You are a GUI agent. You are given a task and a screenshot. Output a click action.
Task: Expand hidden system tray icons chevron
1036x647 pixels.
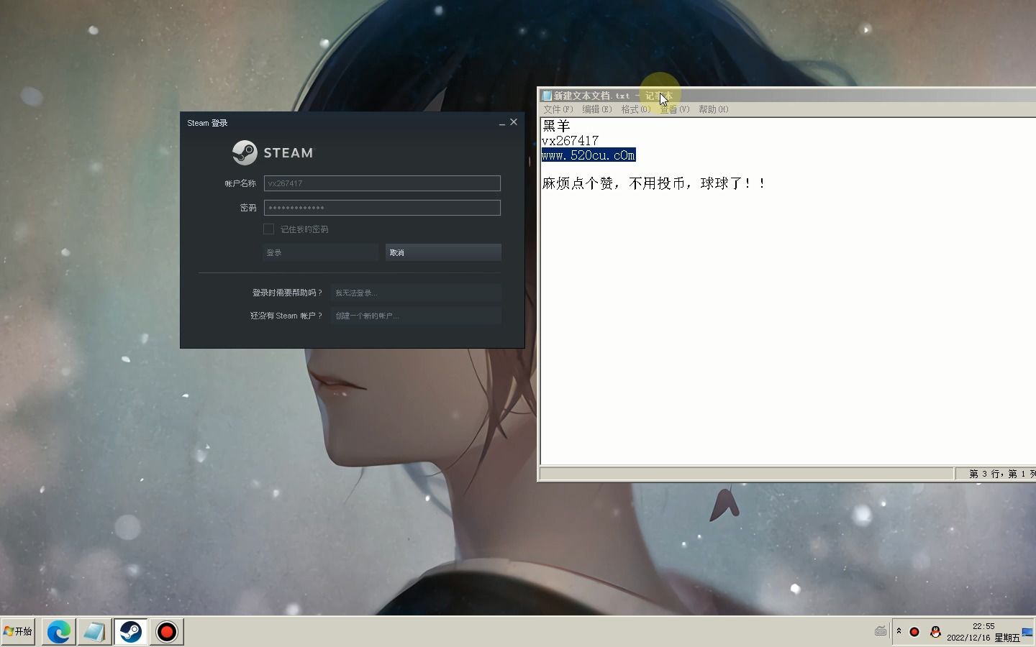899,631
